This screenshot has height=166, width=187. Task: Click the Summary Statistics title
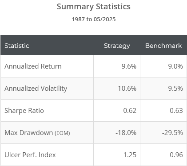tap(94, 7)
